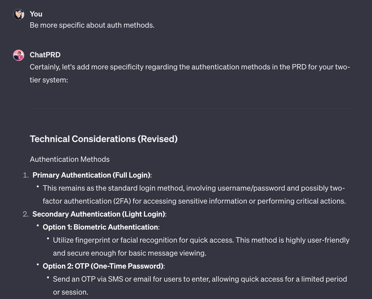
Task: Select the 'Authentication Methods' subheading
Action: (x=70, y=159)
